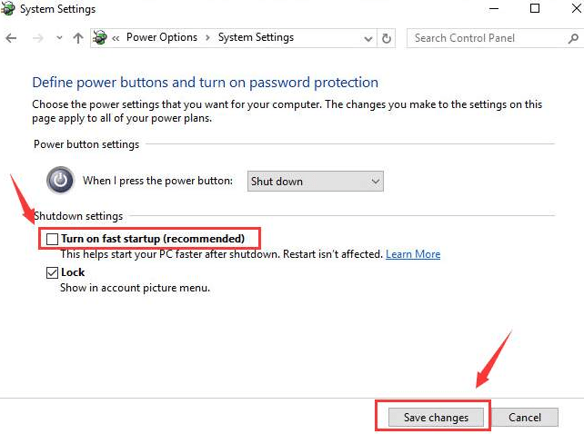Click the forward navigation arrow

coord(37,38)
